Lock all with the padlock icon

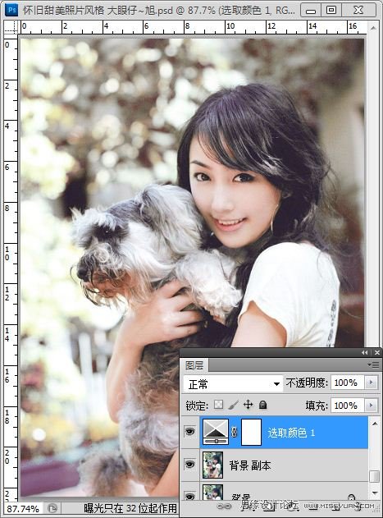tap(262, 405)
